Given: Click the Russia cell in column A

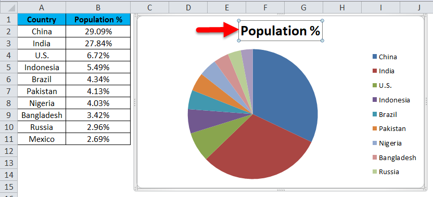Looking at the screenshot, I should coord(42,127).
